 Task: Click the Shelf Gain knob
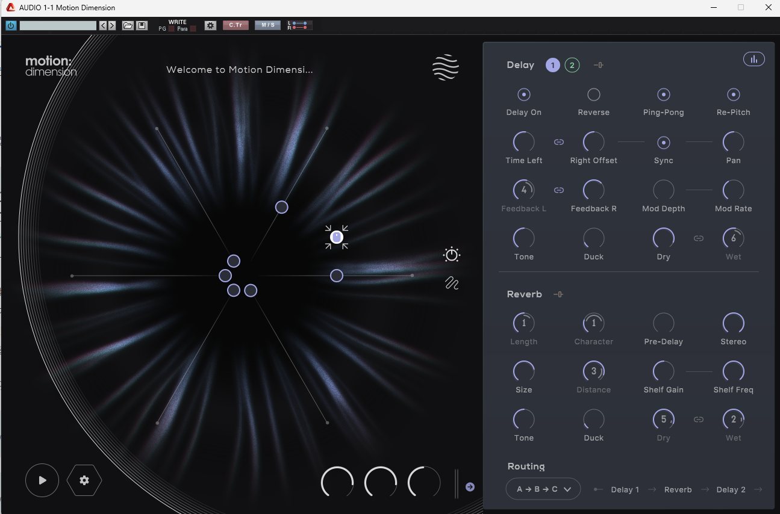coord(664,371)
